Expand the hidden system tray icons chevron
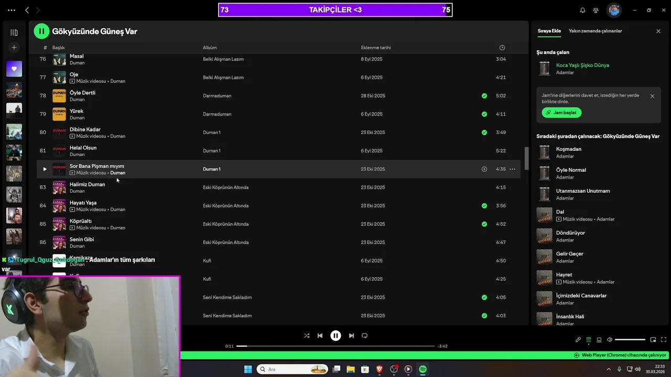 [608, 369]
